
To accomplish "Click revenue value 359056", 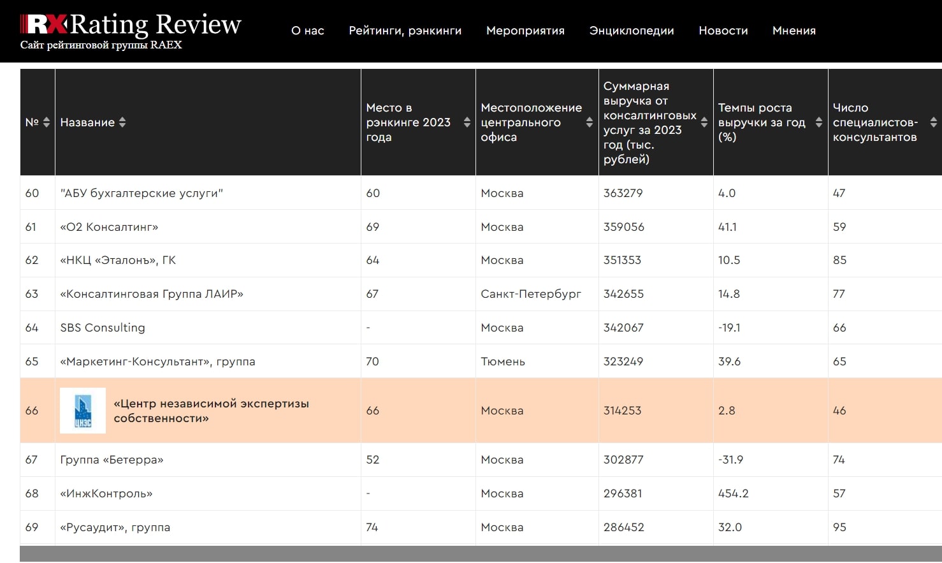I will point(624,227).
